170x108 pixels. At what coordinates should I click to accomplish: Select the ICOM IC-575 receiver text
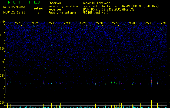[x=109, y=9]
